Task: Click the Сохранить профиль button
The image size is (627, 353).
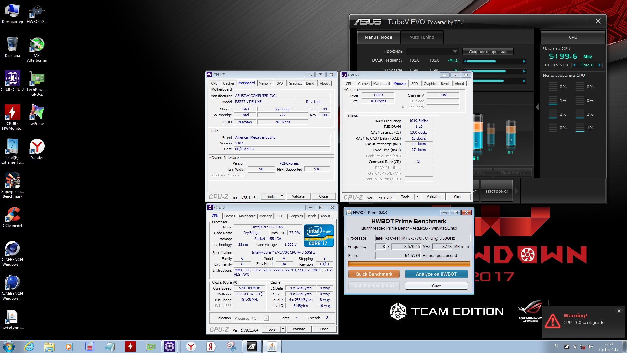Action: click(x=488, y=52)
